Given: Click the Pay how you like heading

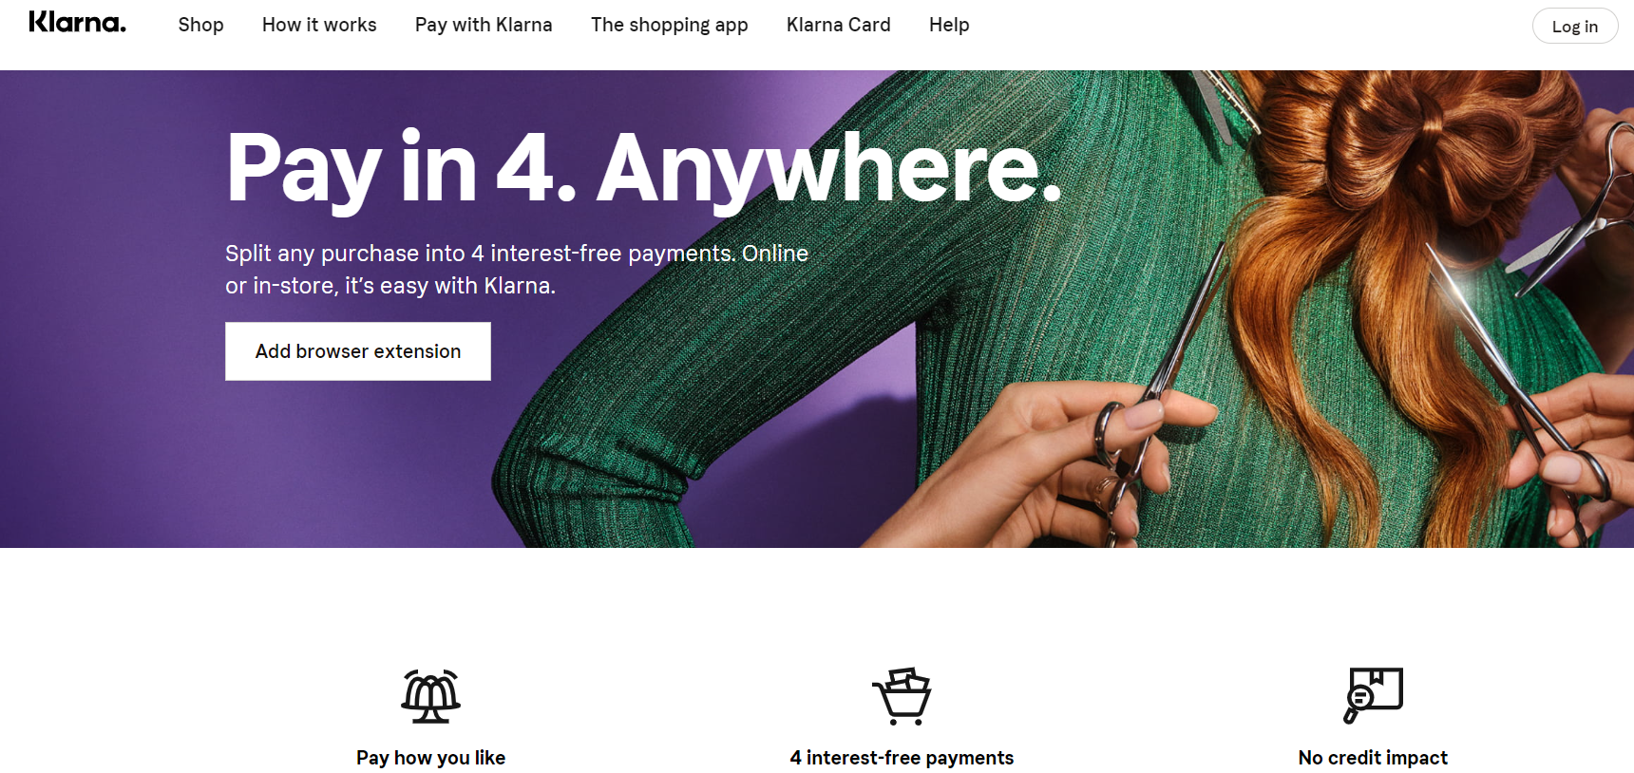Looking at the screenshot, I should (x=430, y=758).
